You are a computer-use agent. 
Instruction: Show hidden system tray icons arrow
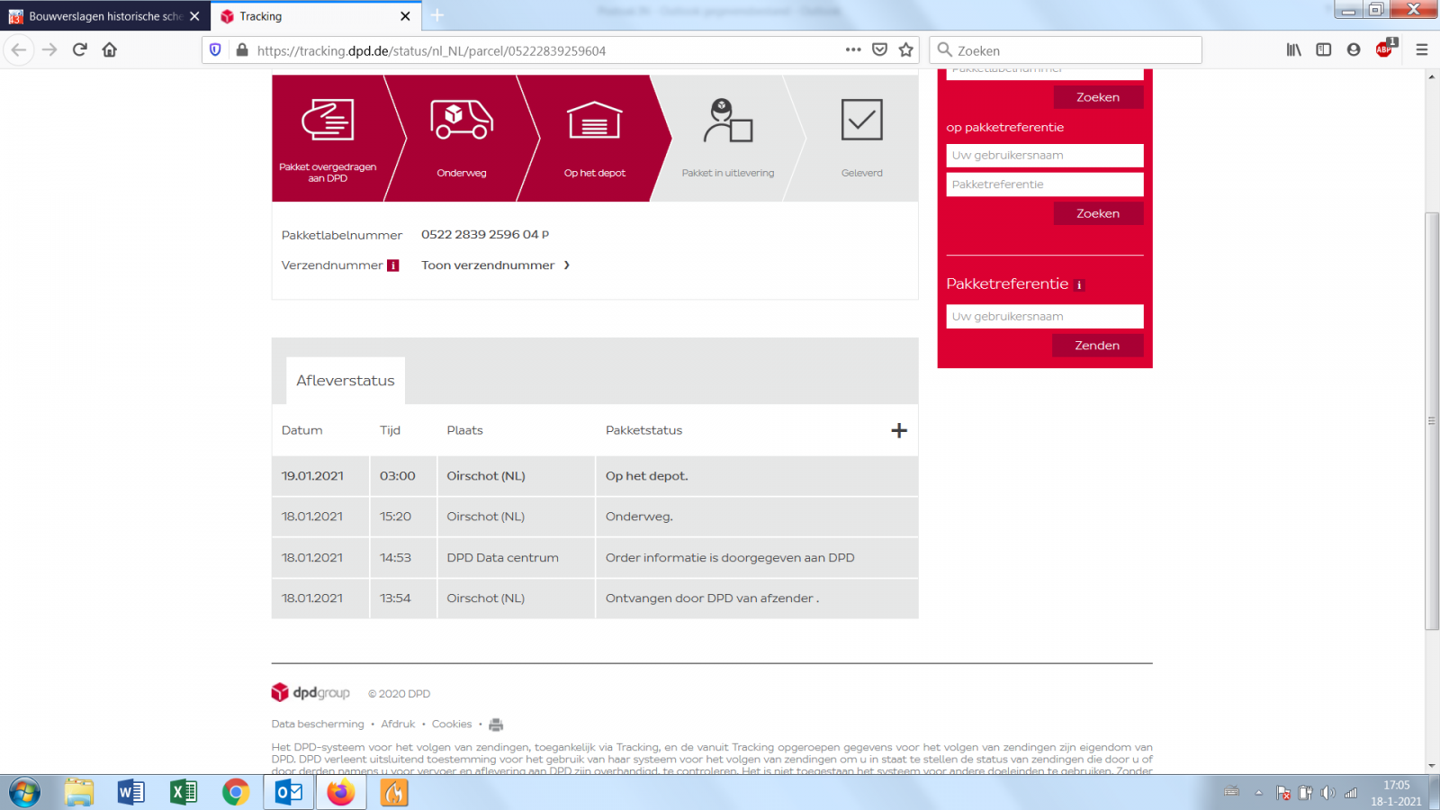coord(1258,793)
